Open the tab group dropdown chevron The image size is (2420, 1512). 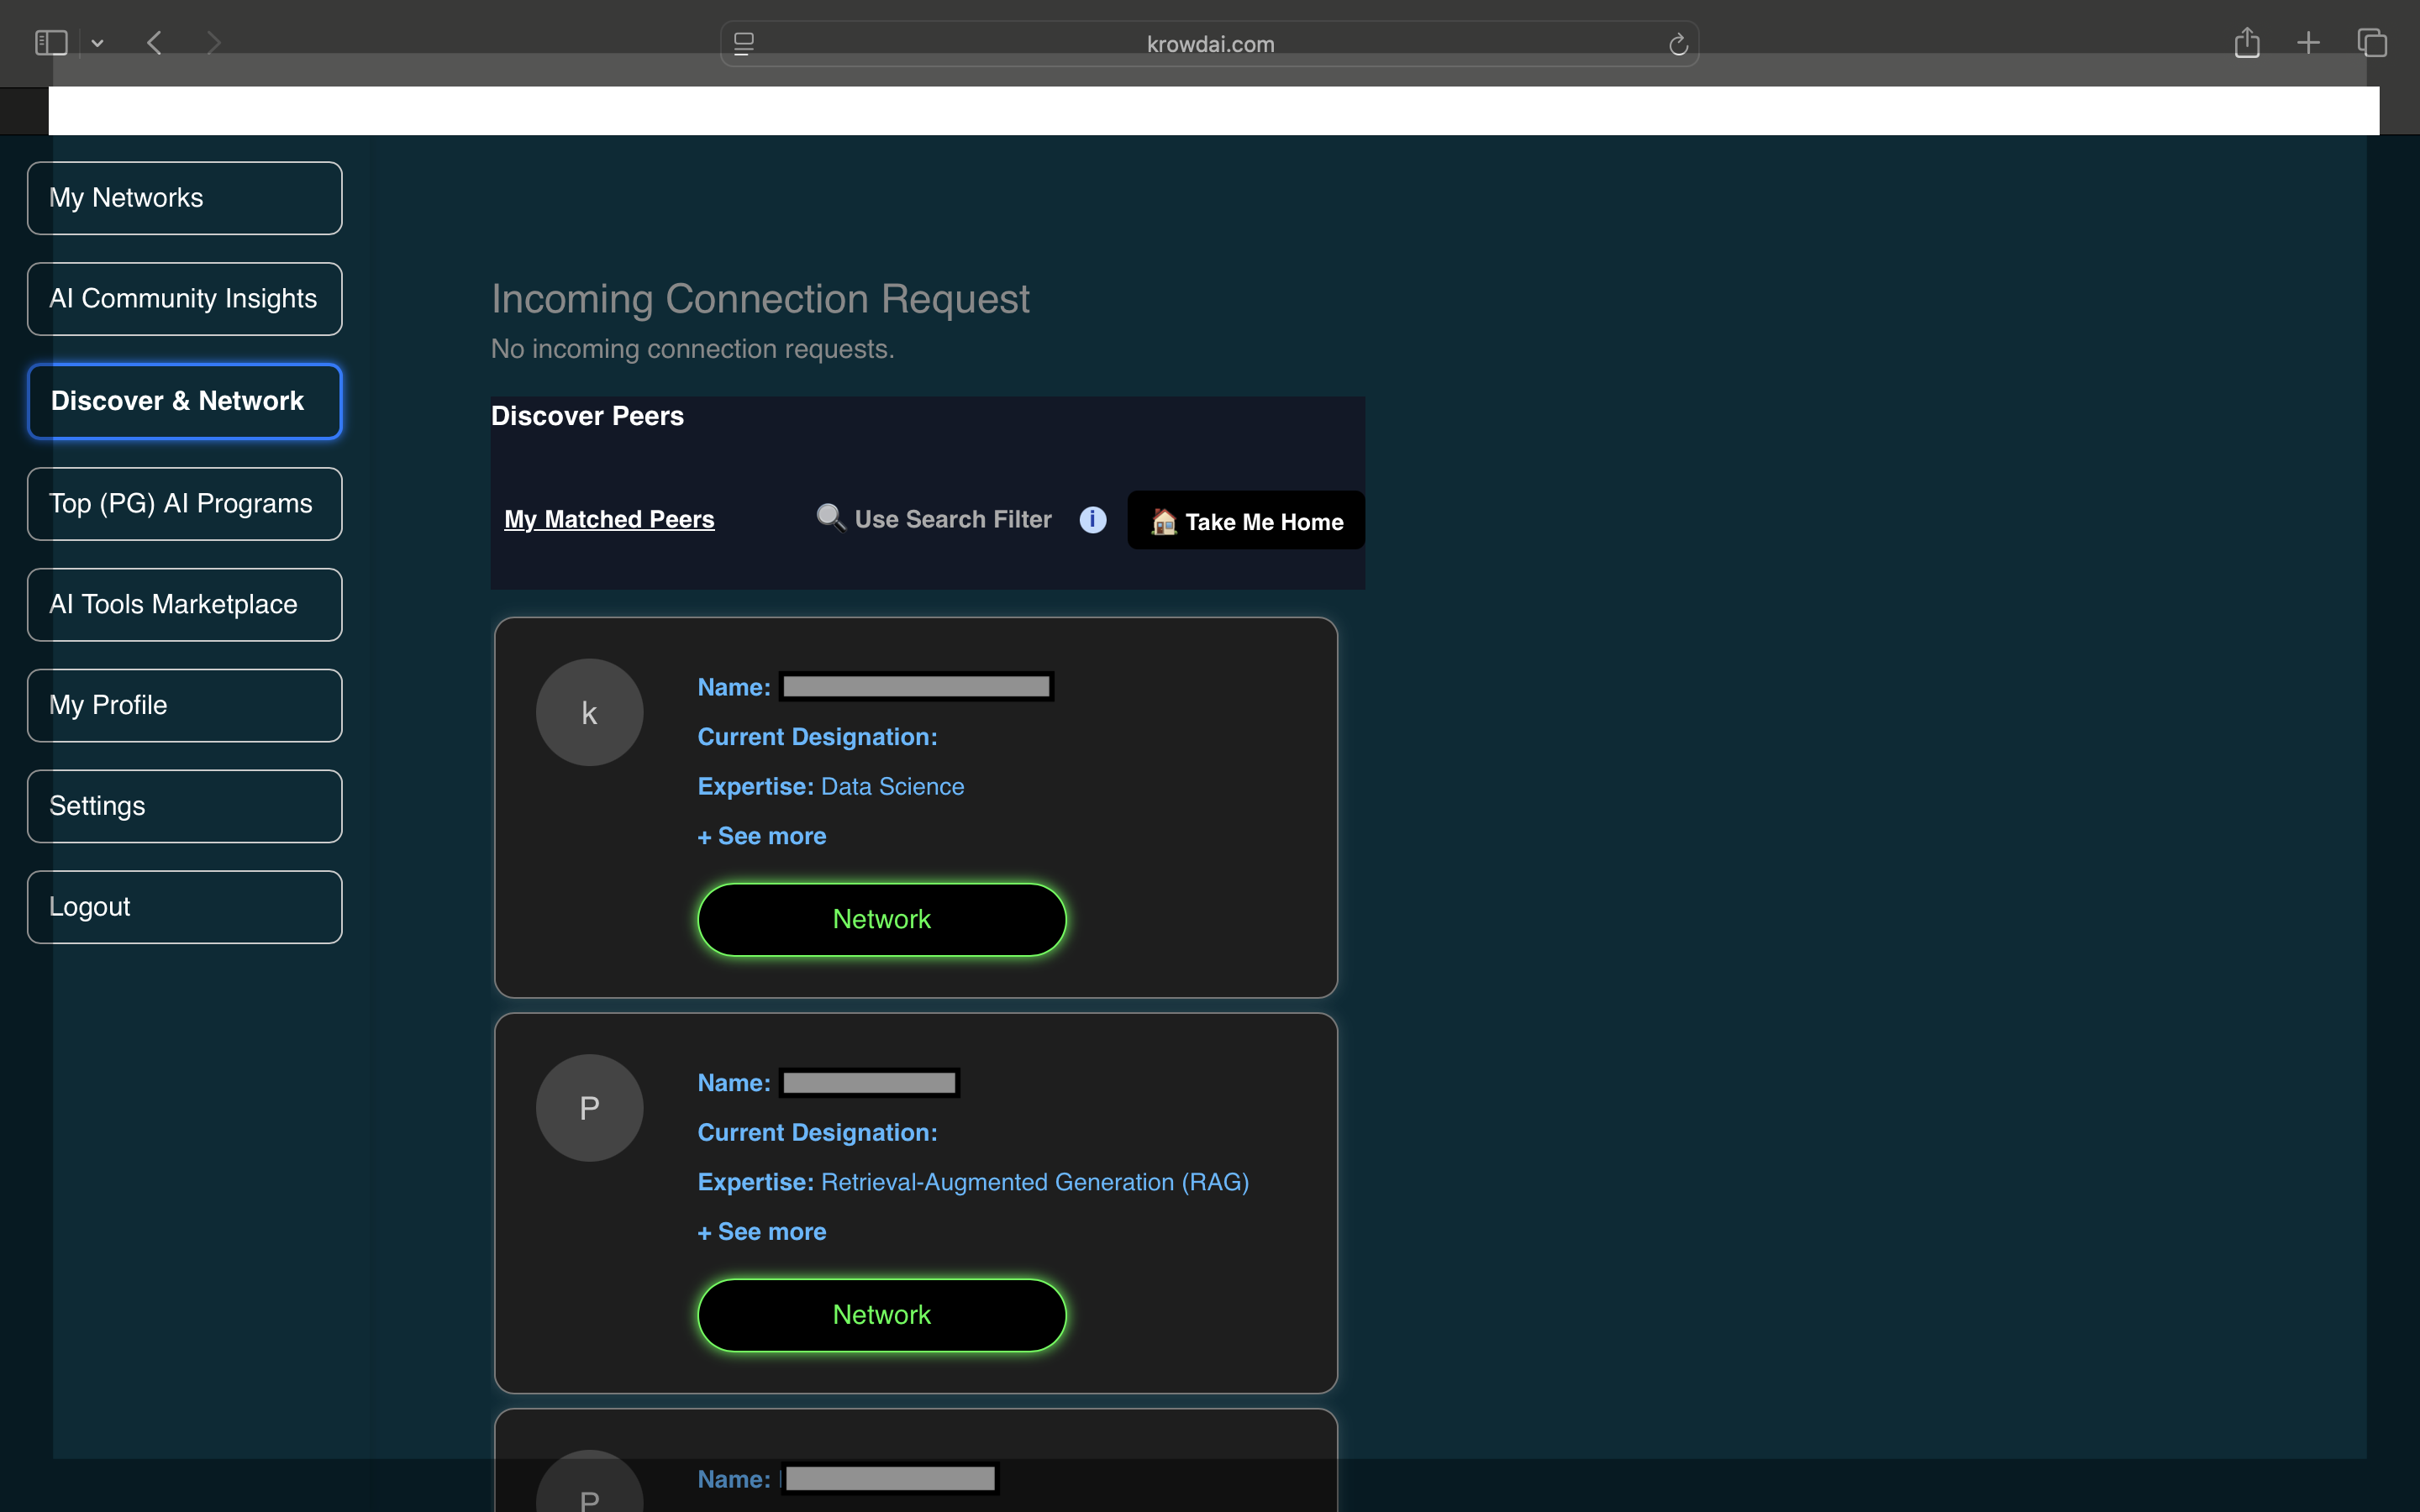click(x=97, y=43)
